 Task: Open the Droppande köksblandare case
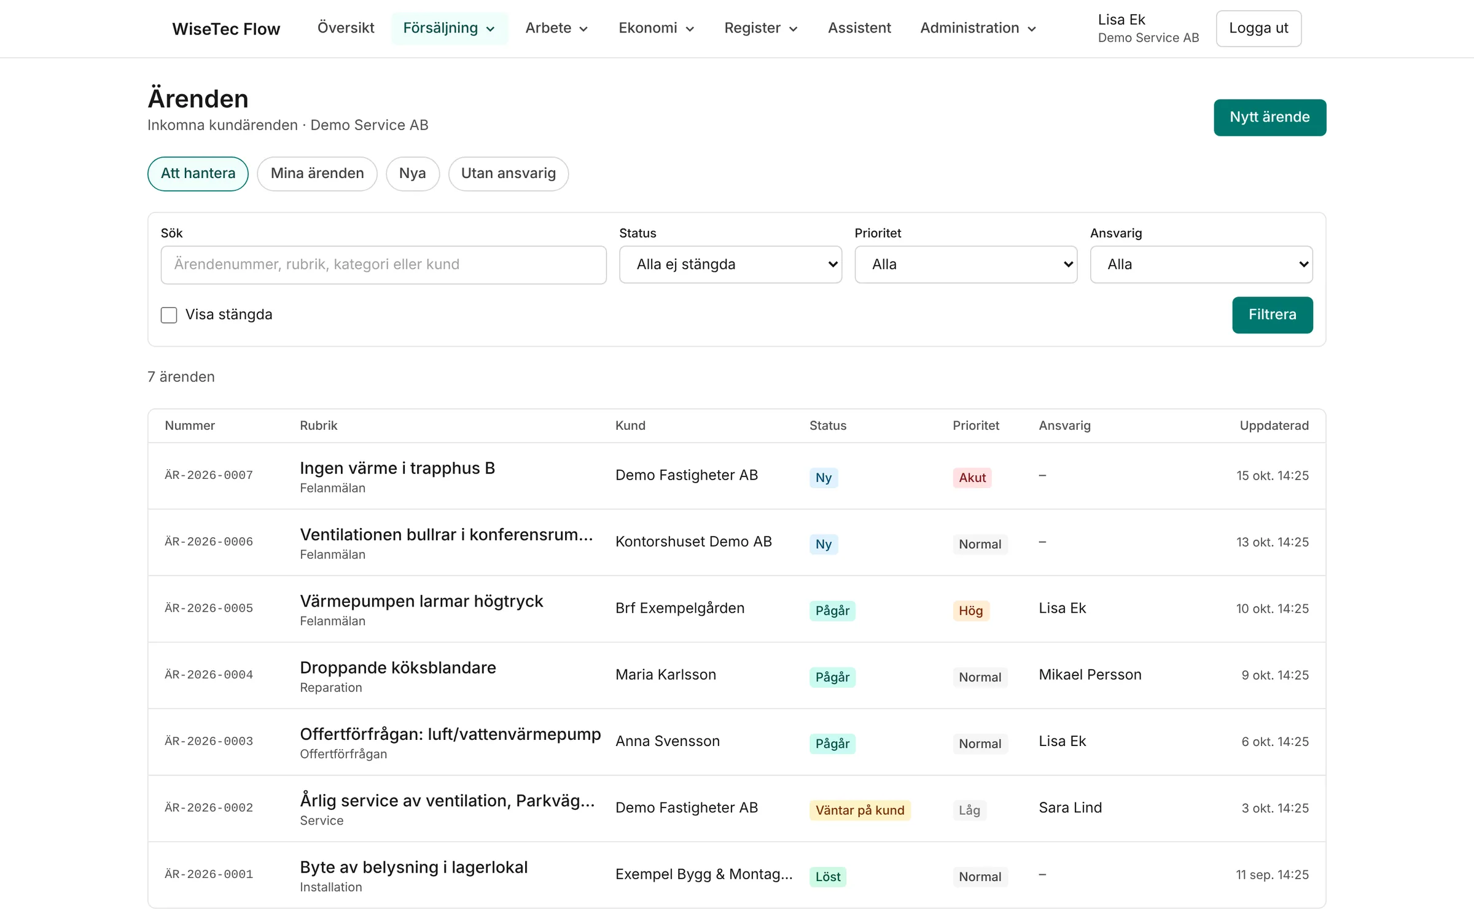398,667
